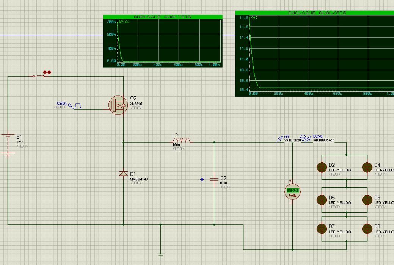The width and height of the screenshot is (394, 265).
Task: Select the L2 150u inductor coil
Action: (x=181, y=140)
